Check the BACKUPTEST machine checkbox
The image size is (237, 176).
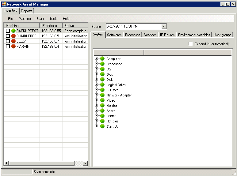tap(8, 31)
